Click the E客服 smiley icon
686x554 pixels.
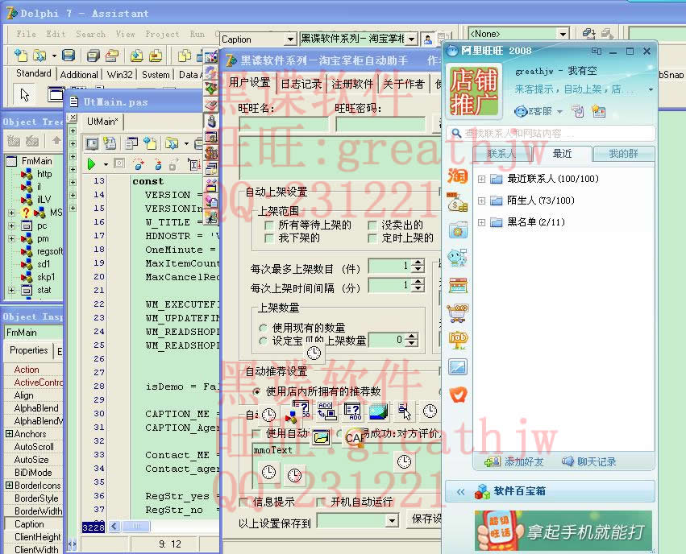click(522, 112)
